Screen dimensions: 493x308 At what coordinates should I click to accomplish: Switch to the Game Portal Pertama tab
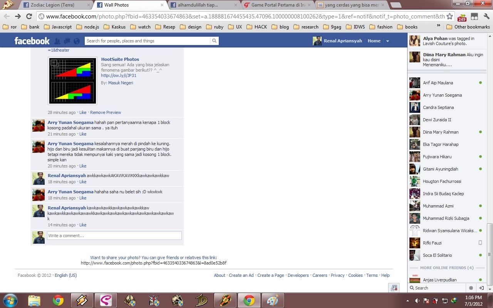[x=277, y=5]
